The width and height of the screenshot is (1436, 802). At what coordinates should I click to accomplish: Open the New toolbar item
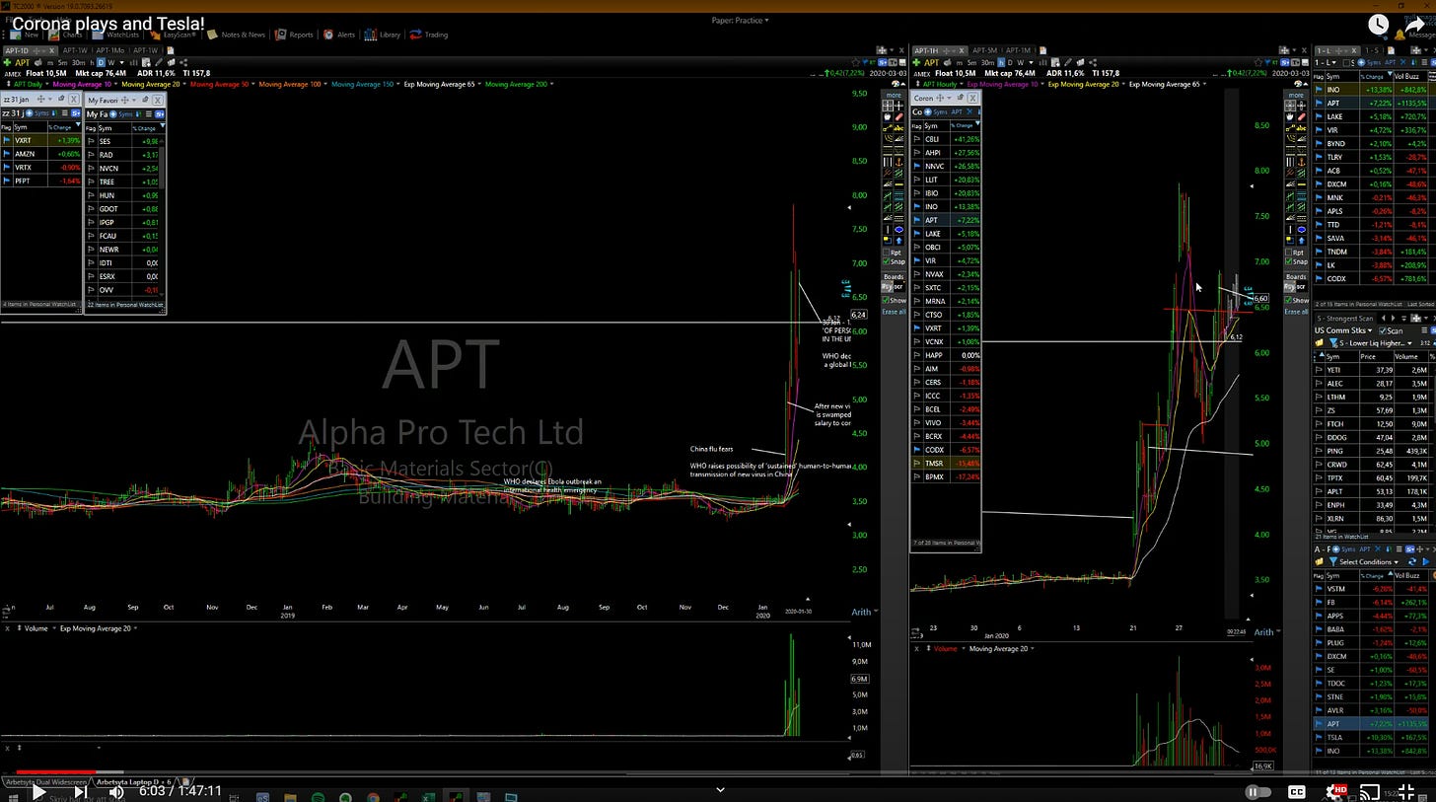[x=25, y=35]
